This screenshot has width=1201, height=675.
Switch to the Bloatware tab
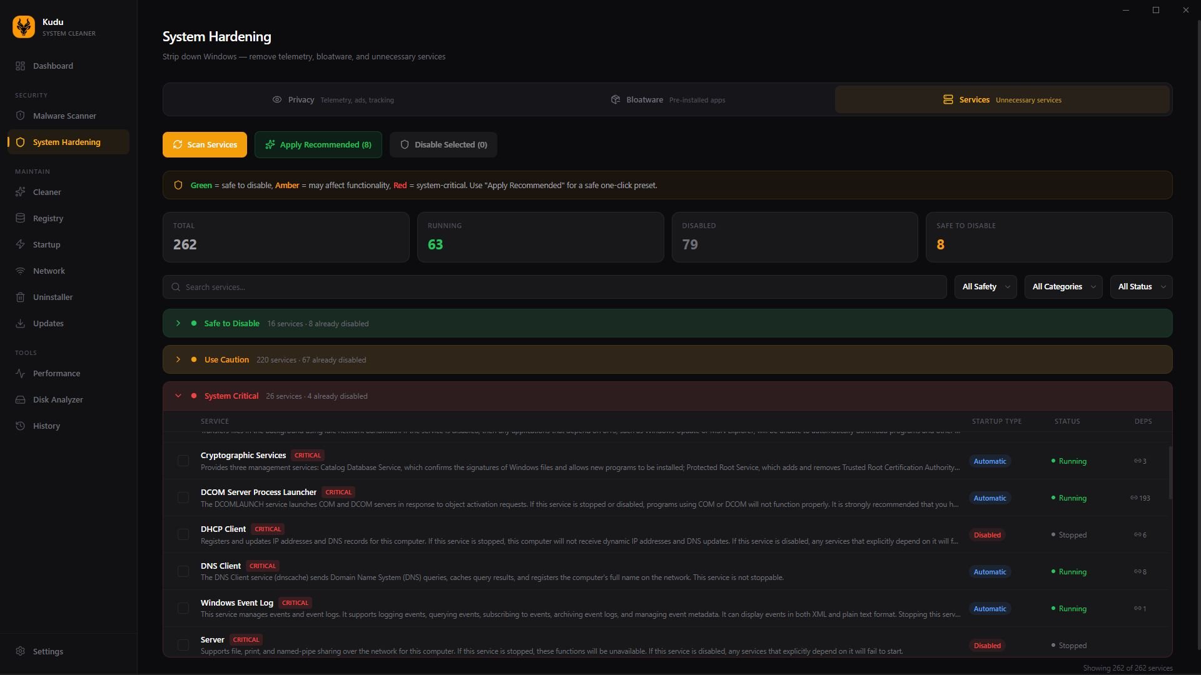point(667,100)
